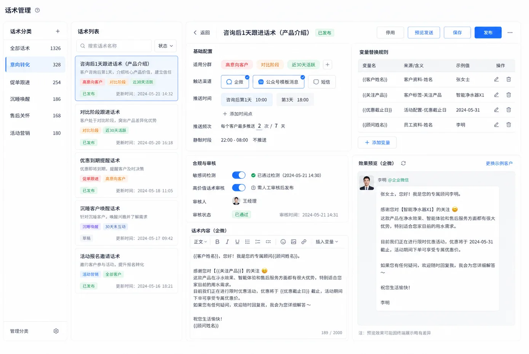Insert a hyperlink in the editor

pyautogui.click(x=304, y=242)
